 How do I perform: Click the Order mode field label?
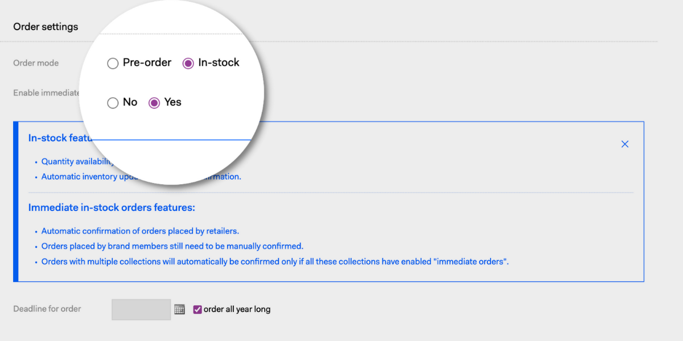(x=36, y=63)
